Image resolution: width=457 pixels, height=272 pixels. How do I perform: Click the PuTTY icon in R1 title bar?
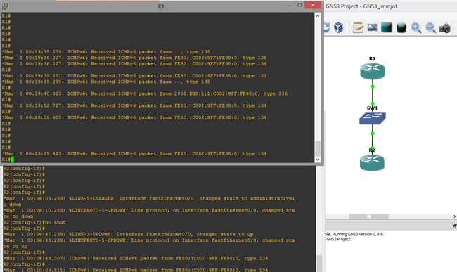[5, 6]
